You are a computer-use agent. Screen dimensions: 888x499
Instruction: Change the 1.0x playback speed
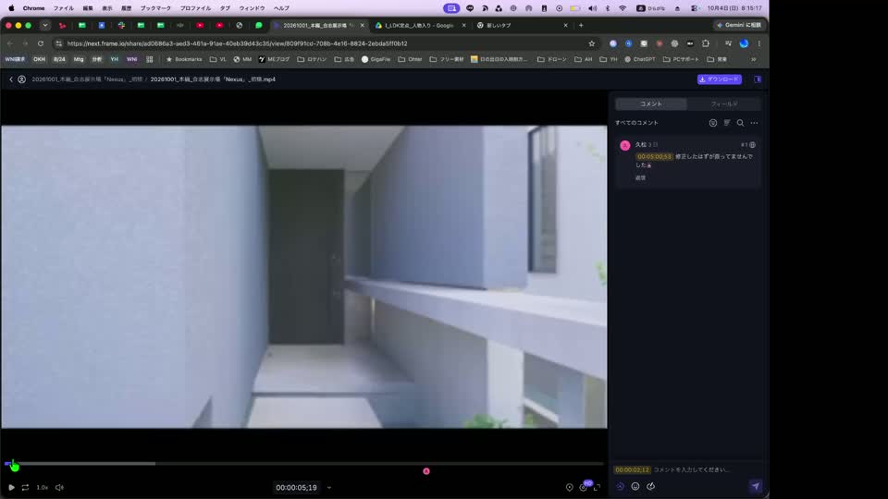coord(42,487)
